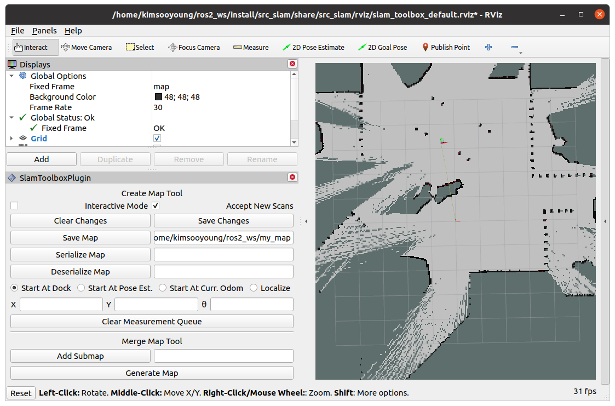Click the SlamToolboxPlugin diamond icon
615x406 pixels.
[x=12, y=178]
